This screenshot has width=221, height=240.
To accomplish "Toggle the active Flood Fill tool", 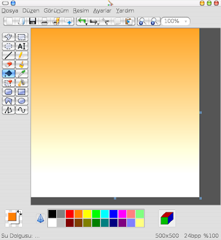I will (8, 74).
